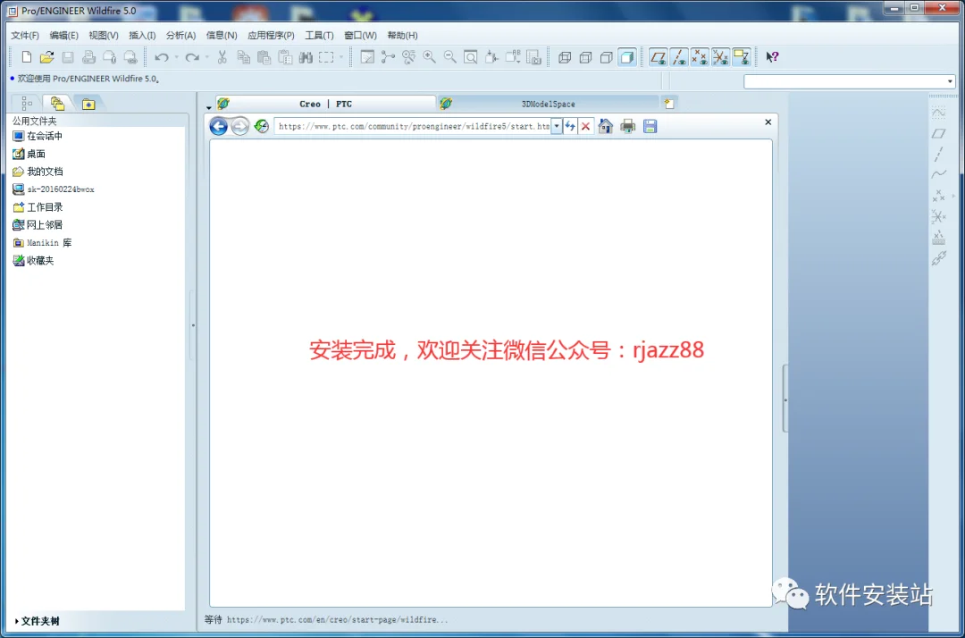The height and width of the screenshot is (638, 965).
Task: Open the 编辑(E) menu
Action: click(x=64, y=35)
